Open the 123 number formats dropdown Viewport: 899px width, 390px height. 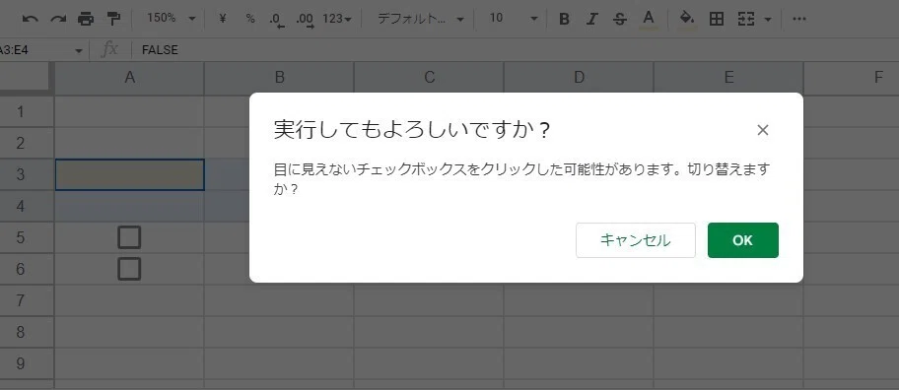(336, 19)
